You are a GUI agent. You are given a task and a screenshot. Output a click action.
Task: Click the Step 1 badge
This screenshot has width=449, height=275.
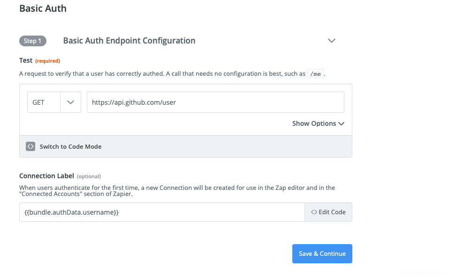click(32, 41)
